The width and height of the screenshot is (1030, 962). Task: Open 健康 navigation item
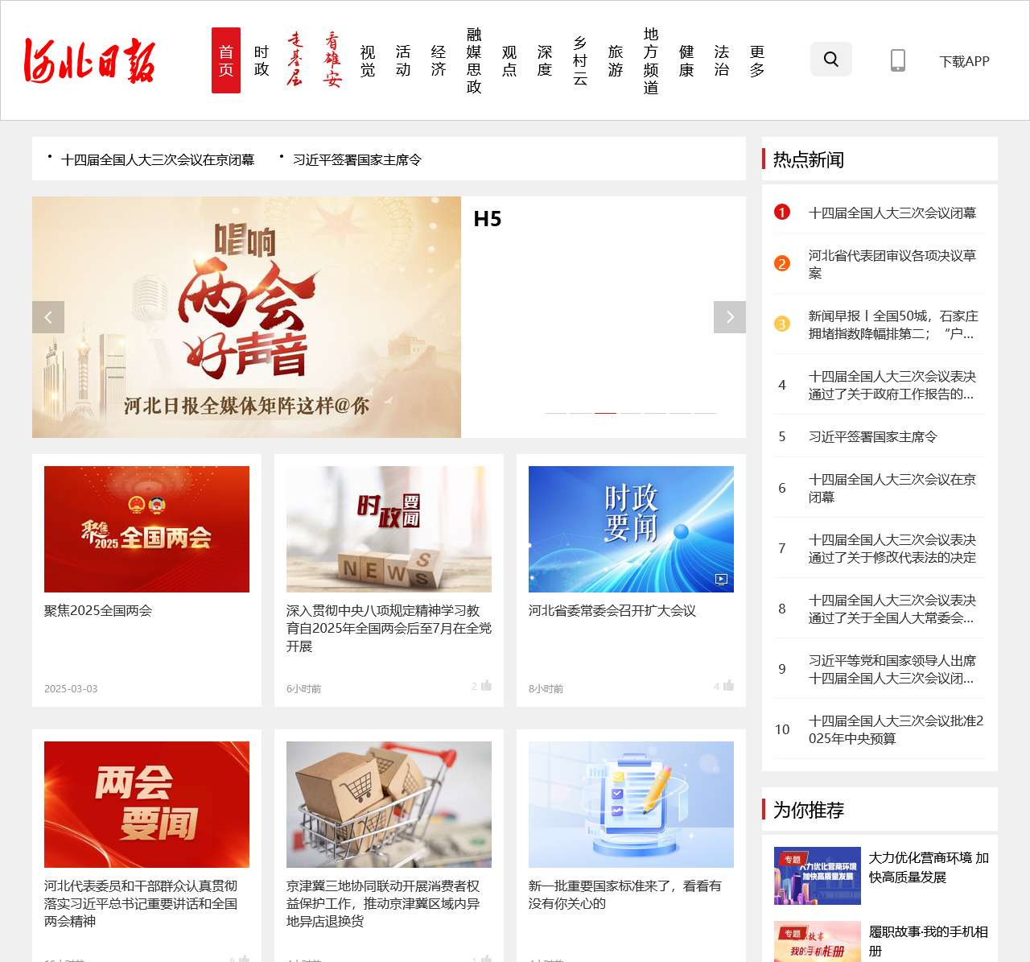pos(686,61)
